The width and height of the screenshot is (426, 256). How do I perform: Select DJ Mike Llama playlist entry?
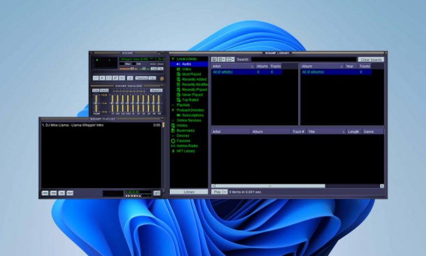pyautogui.click(x=101, y=125)
